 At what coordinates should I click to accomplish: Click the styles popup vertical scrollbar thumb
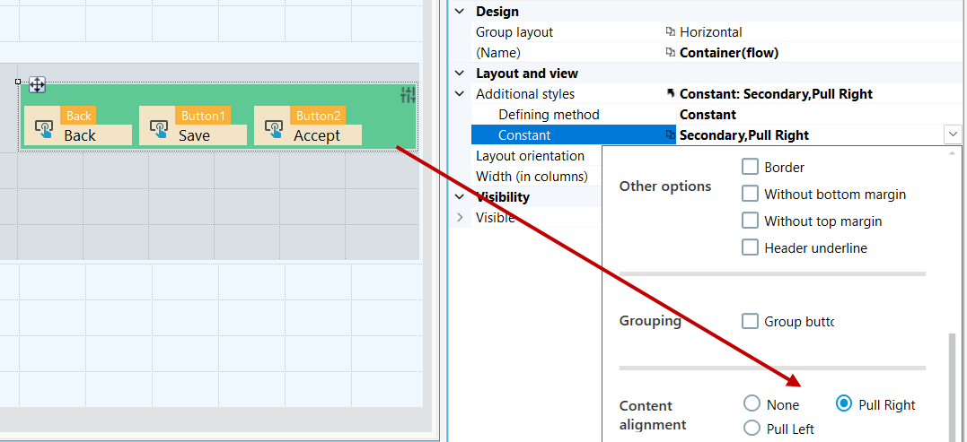click(952, 387)
